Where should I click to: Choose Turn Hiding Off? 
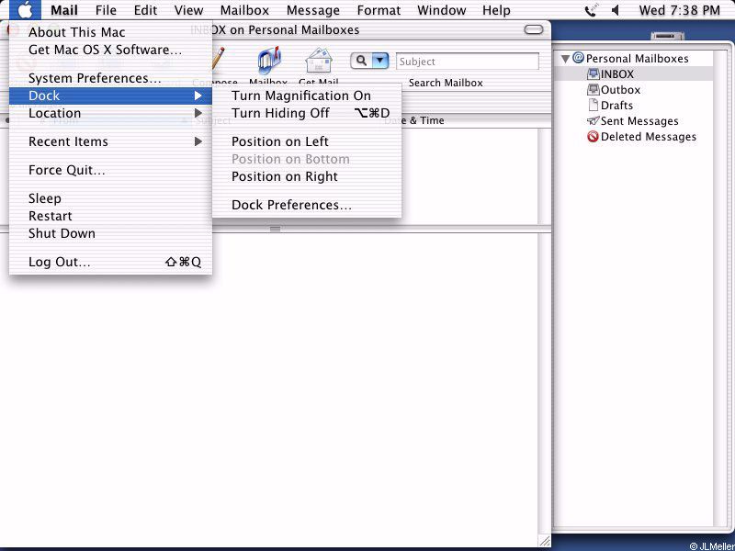[307, 113]
